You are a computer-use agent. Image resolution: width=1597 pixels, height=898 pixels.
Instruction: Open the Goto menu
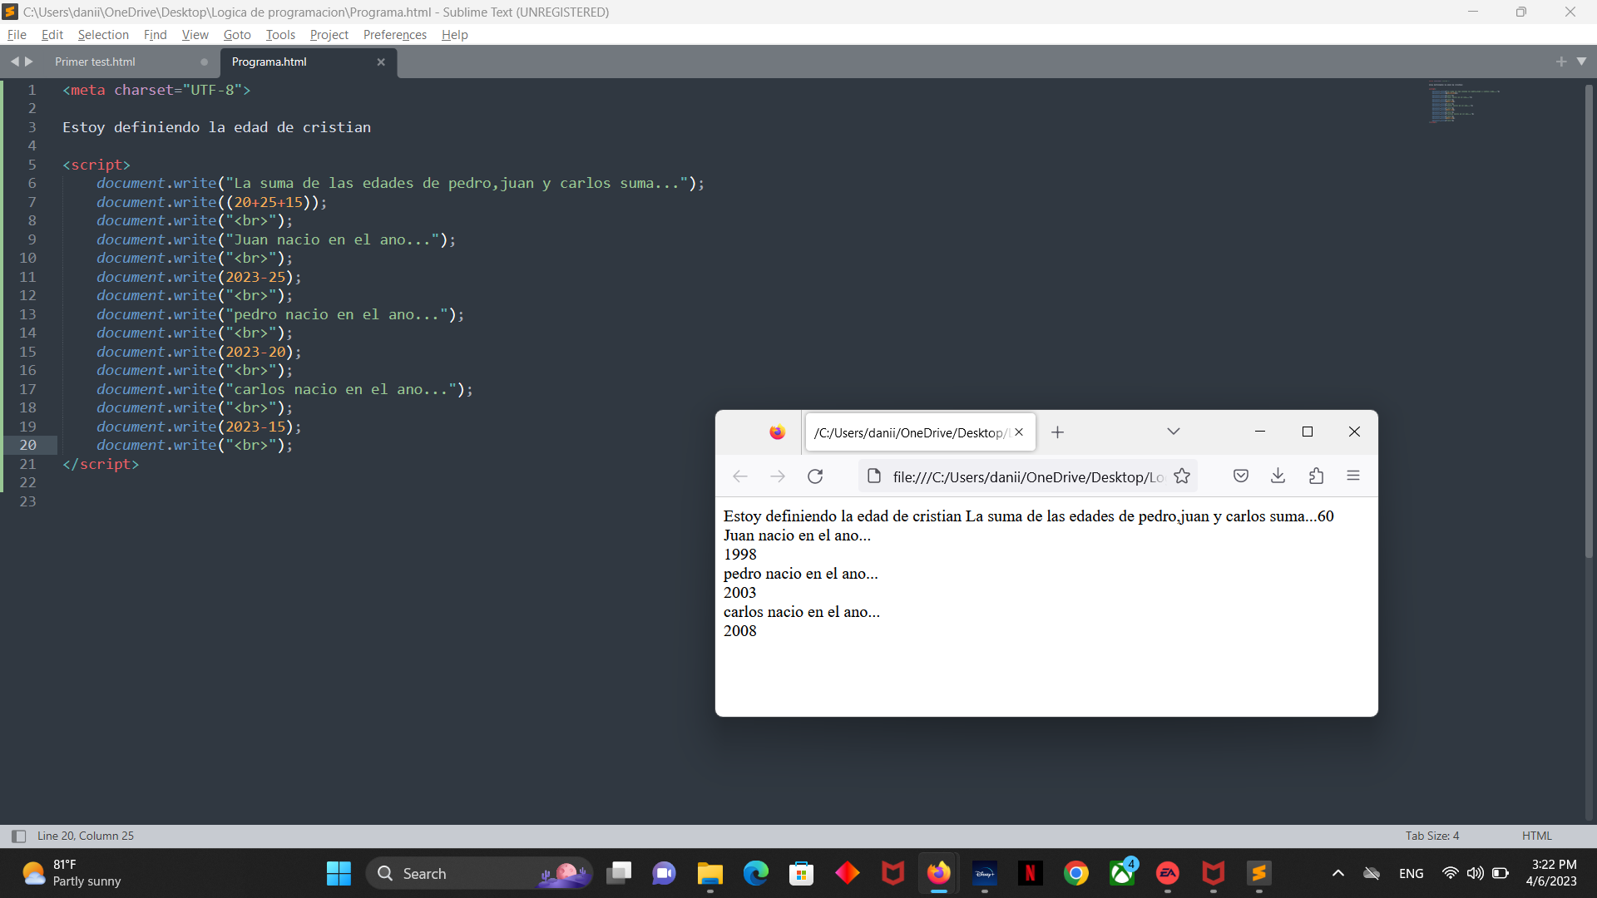pos(237,35)
